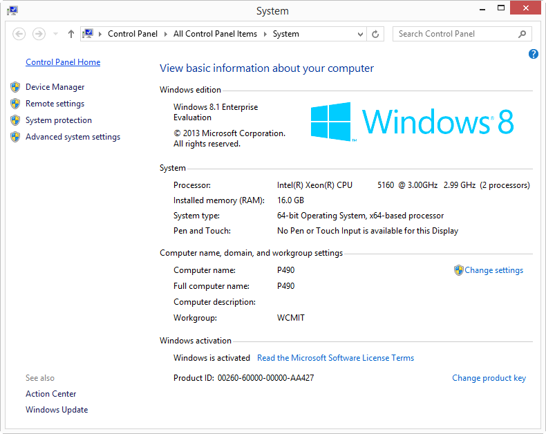Viewport: 546px width, 434px height.
Task: Click the shield icon beside Device Manager
Action: 15,87
